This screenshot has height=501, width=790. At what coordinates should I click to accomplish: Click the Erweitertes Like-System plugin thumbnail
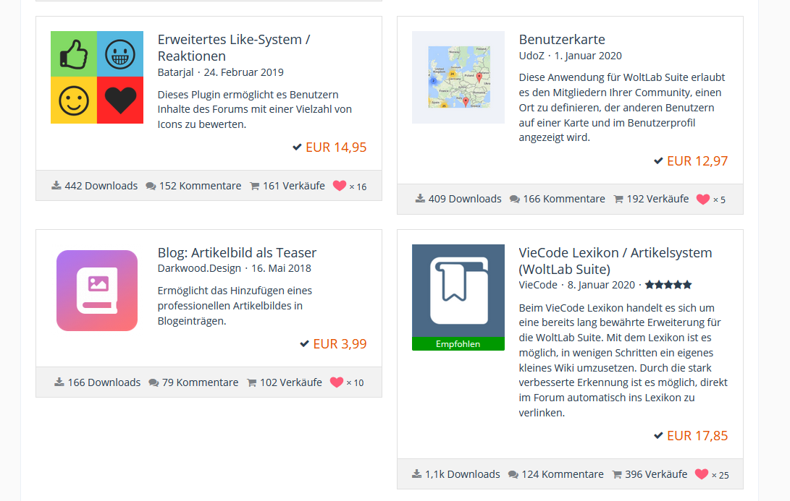[96, 77]
